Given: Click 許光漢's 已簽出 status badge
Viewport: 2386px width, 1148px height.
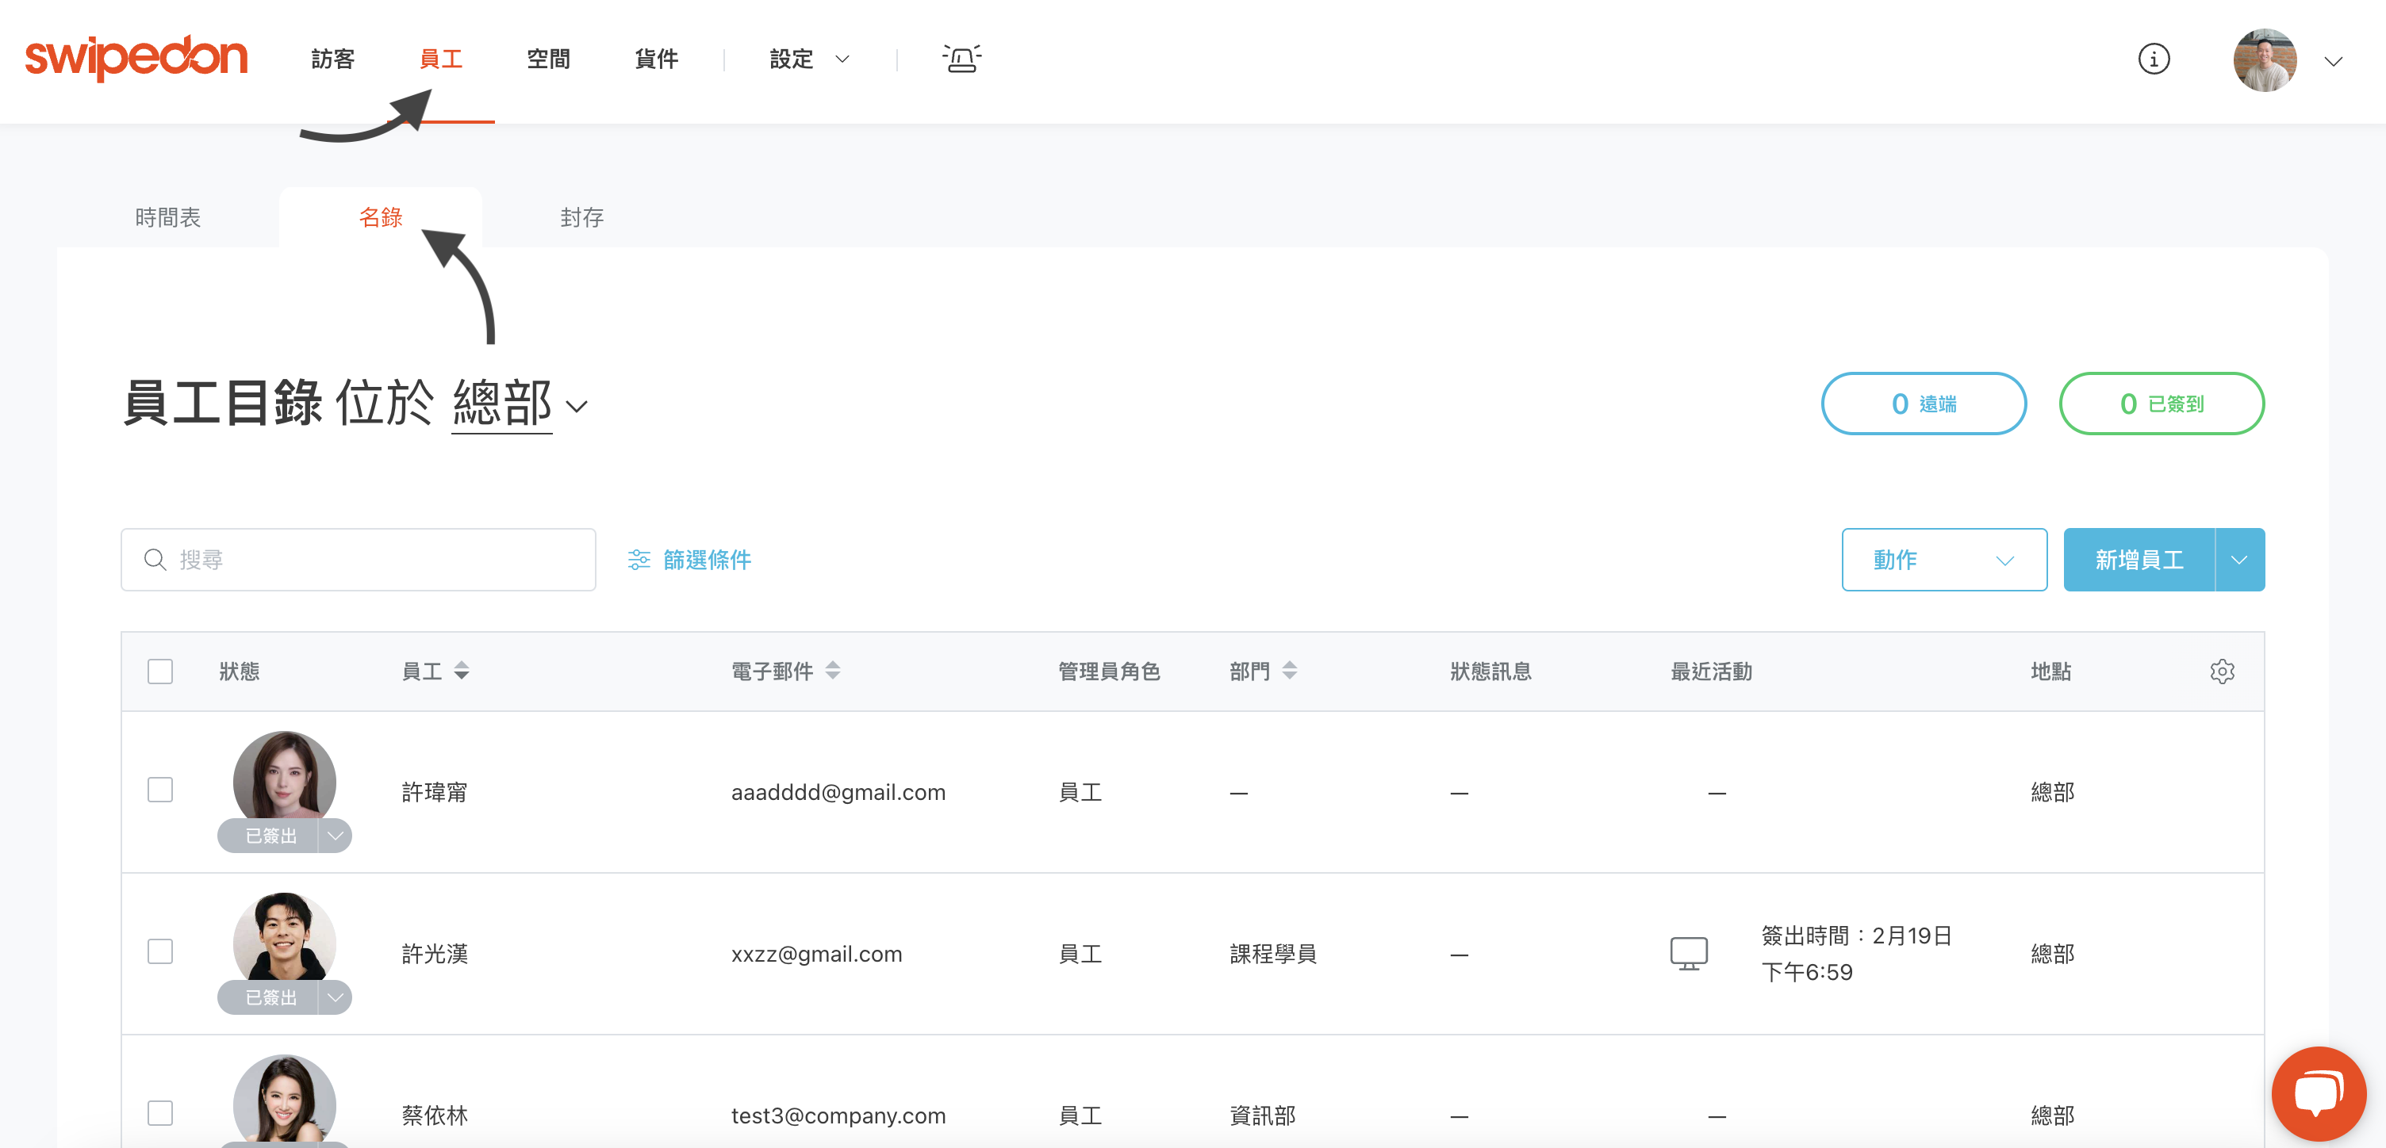Looking at the screenshot, I should coord(270,997).
